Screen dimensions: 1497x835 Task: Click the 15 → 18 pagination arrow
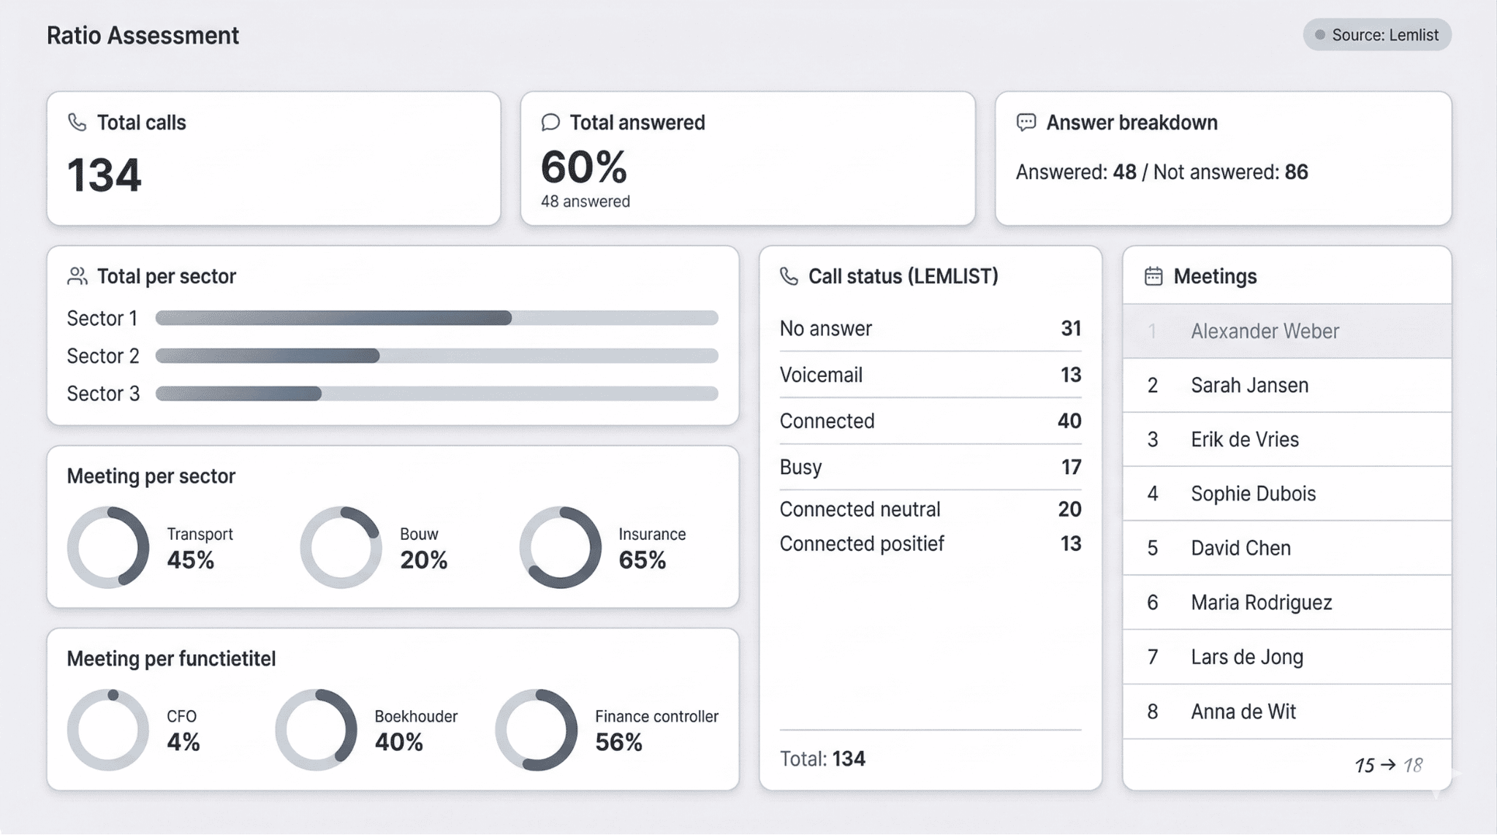click(1388, 765)
